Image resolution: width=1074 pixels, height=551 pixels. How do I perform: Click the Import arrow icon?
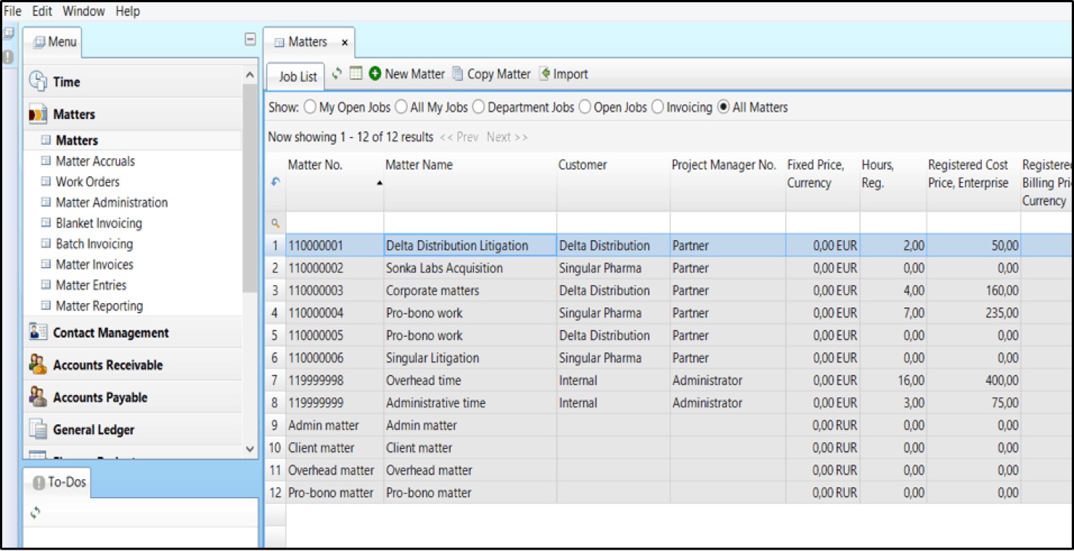[545, 74]
